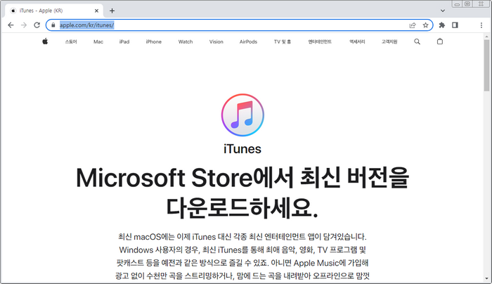This screenshot has height=284, width=492.
Task: Click the Apple logo in the navigation
Action: pos(45,41)
